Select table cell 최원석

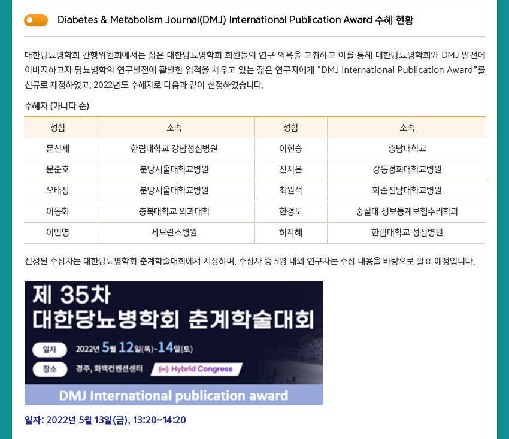pyautogui.click(x=290, y=190)
